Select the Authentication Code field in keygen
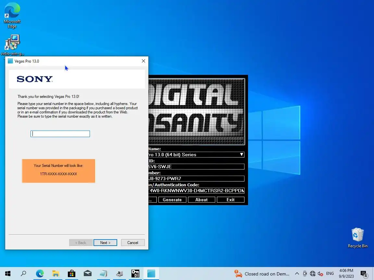Image resolution: width=374 pixels, height=280 pixels. tap(196, 191)
